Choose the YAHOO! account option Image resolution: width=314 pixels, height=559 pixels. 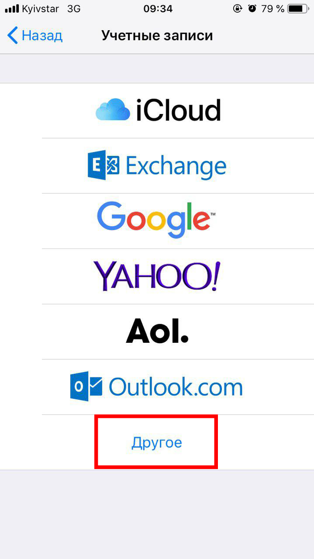pos(157,276)
